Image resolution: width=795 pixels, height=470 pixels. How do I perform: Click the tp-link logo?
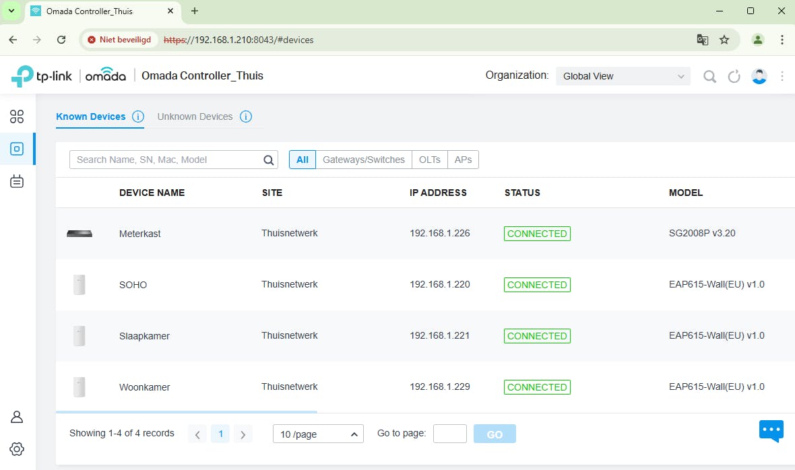pos(42,76)
